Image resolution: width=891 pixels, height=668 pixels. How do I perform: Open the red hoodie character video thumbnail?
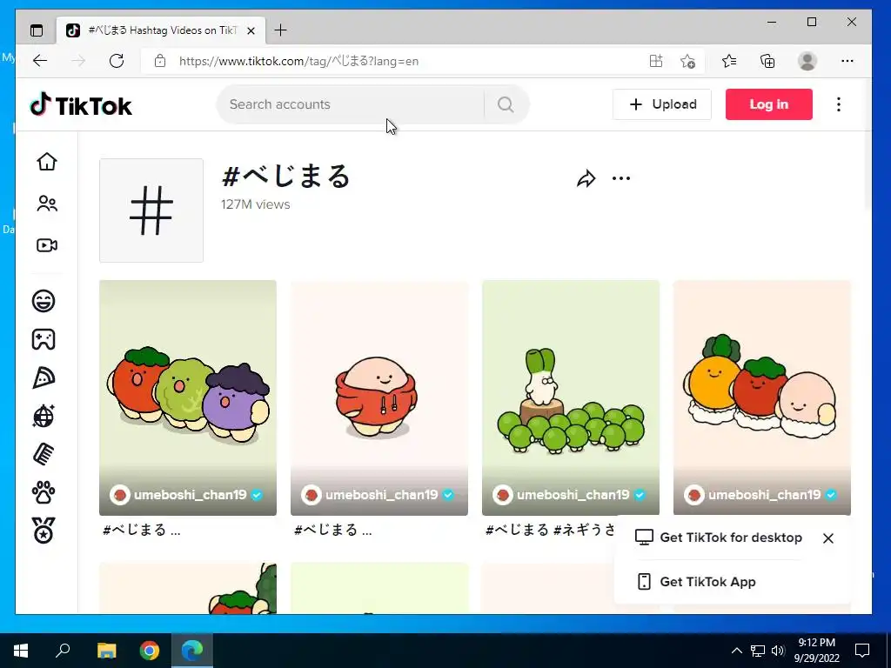pyautogui.click(x=379, y=397)
